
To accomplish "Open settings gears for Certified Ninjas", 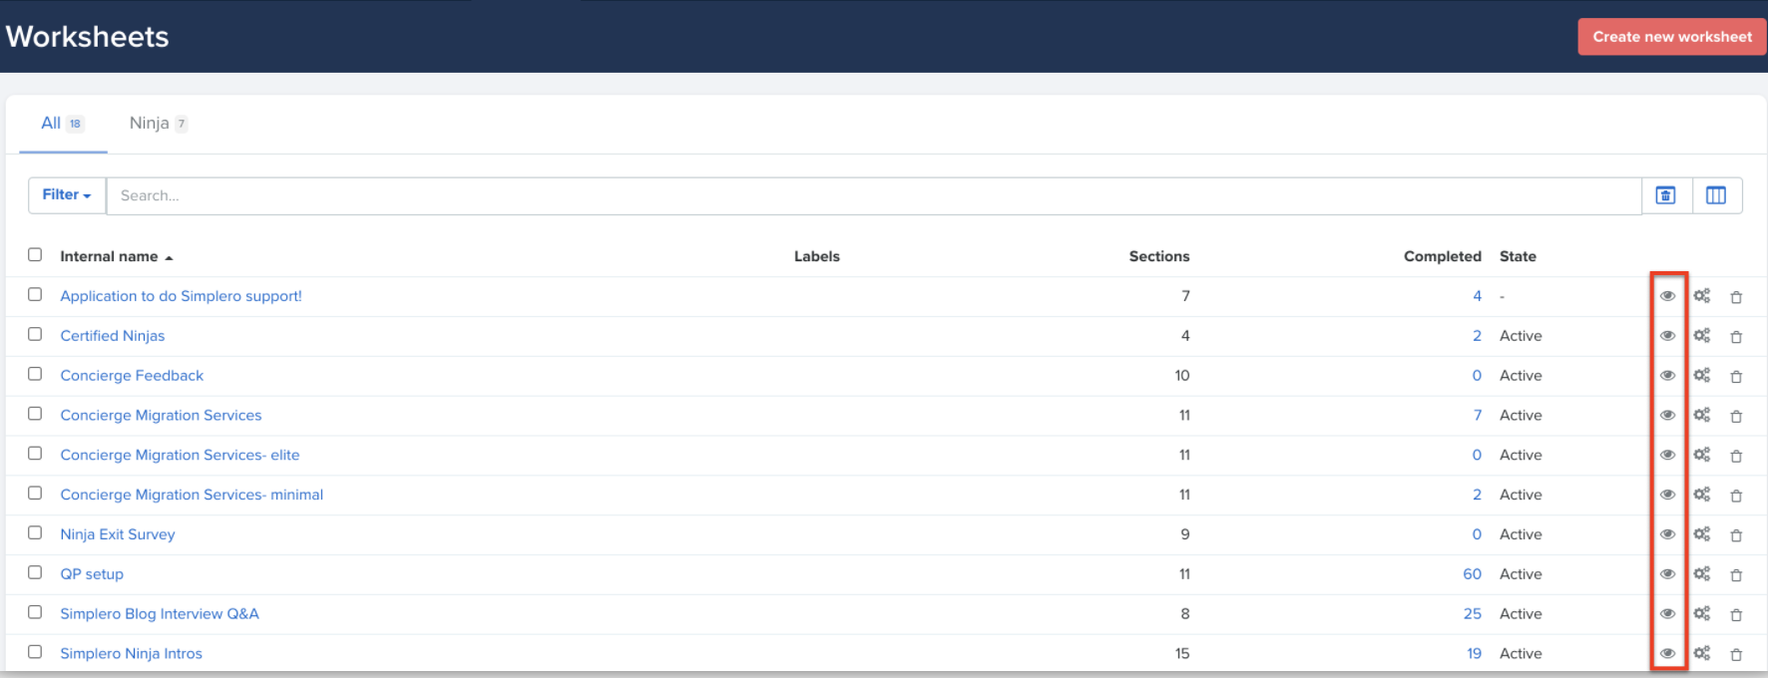I will (x=1702, y=336).
